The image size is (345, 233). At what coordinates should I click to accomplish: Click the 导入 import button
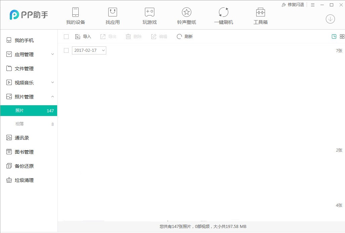(83, 37)
